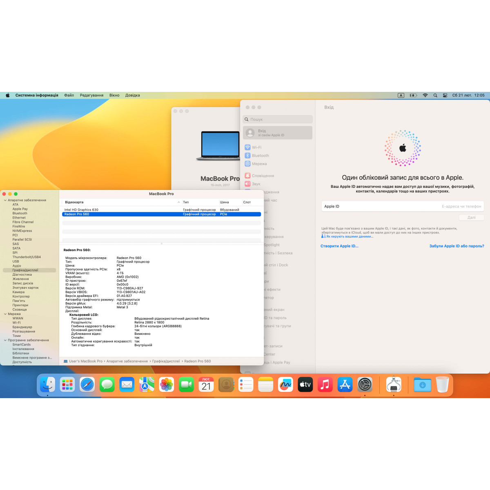Open Downloads folder in the Dock
This screenshot has width=490, height=490.
click(422, 384)
